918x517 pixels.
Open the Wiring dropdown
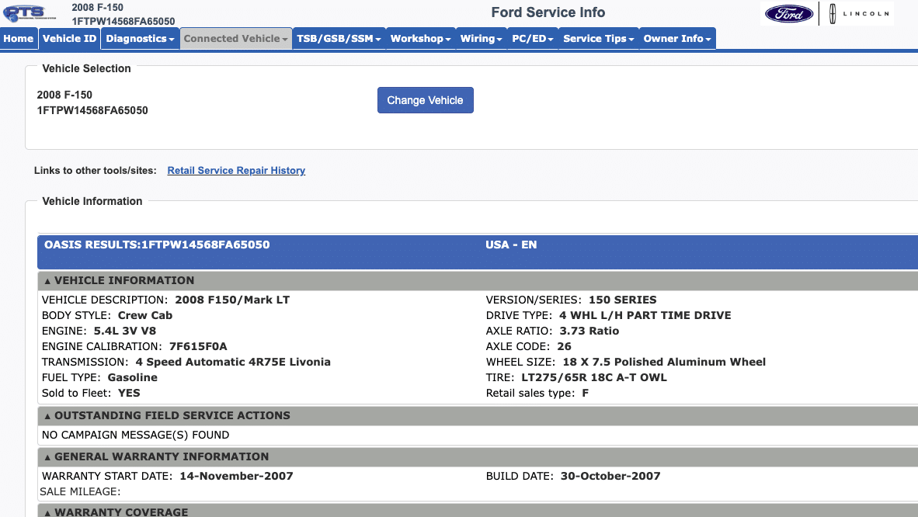click(x=482, y=38)
